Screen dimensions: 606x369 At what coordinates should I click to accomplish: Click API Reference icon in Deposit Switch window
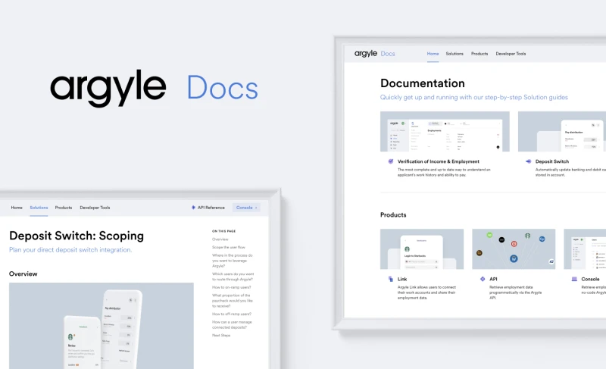193,208
